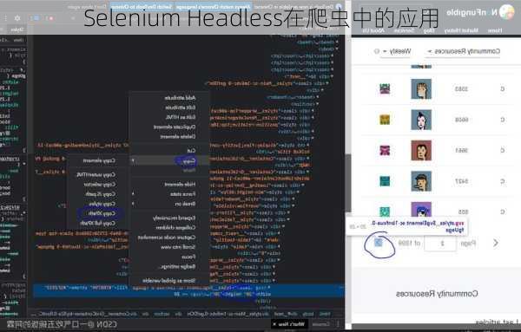
Task: Click the yellow game icon in row 6608
Action: 385,120
